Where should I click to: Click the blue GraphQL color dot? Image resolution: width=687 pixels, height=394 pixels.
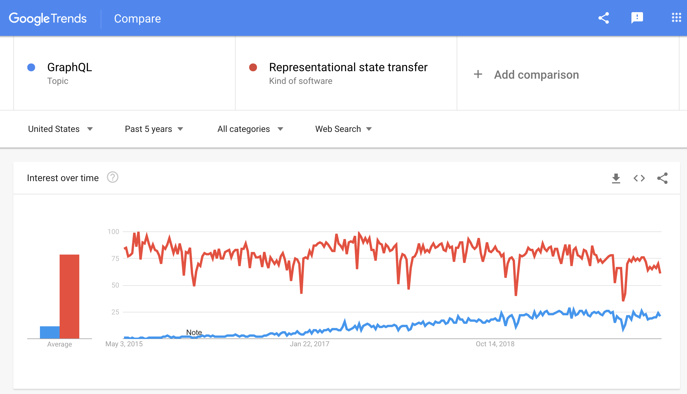coord(31,67)
